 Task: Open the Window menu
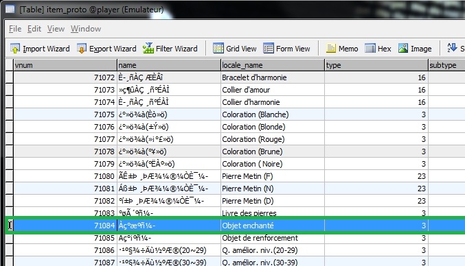point(86,29)
